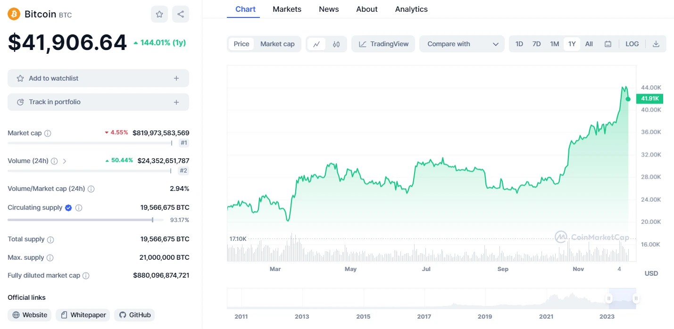This screenshot has width=674, height=329.
Task: Download the chart using the download icon
Action: click(656, 43)
